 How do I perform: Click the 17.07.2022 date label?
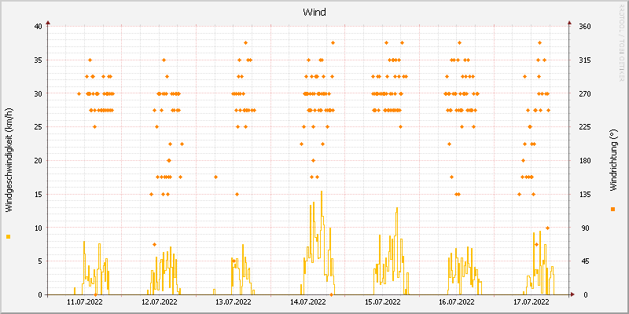(x=532, y=302)
